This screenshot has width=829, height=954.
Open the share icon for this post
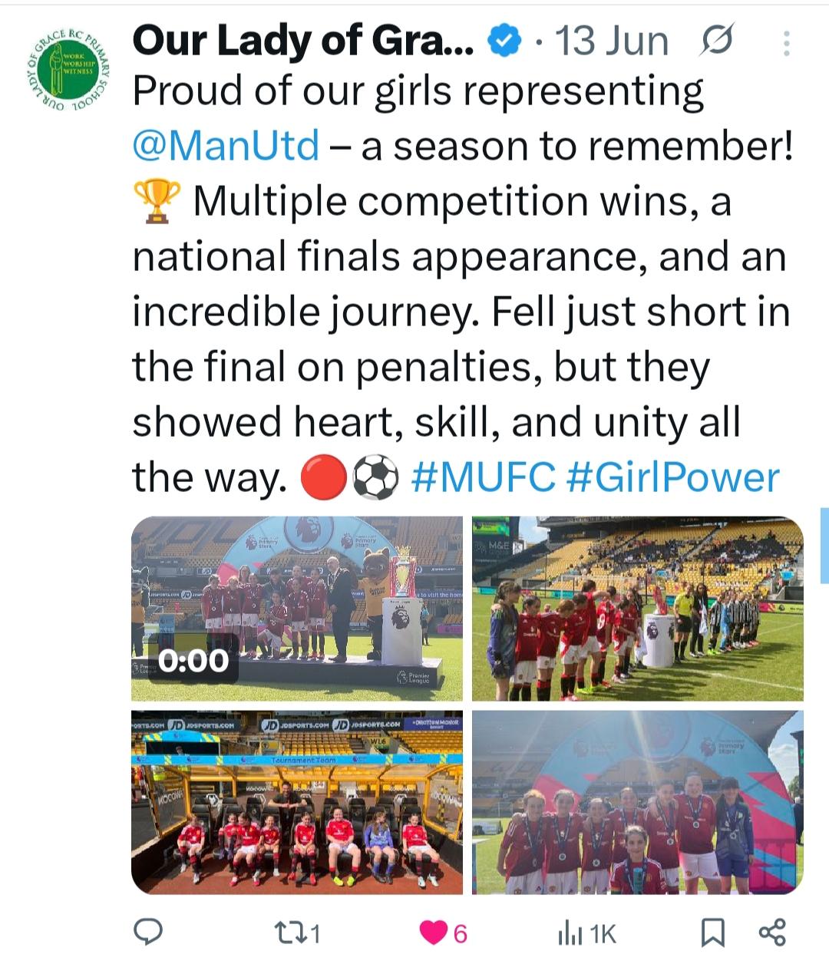(772, 932)
